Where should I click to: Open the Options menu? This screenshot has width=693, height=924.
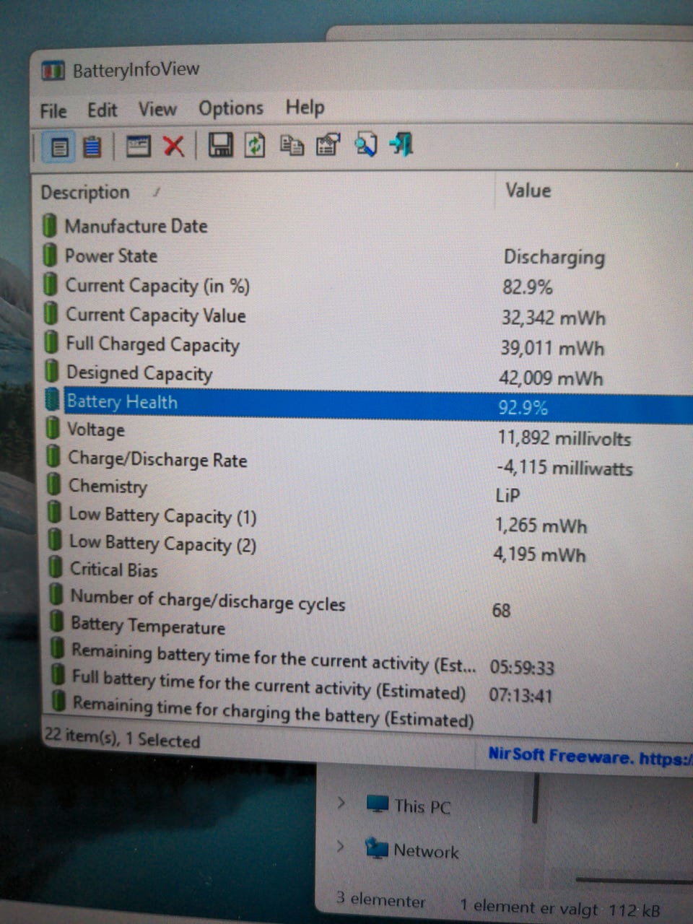coord(231,108)
